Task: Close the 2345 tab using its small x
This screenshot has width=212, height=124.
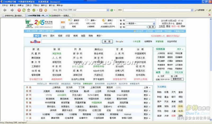Action: (x=47, y=16)
